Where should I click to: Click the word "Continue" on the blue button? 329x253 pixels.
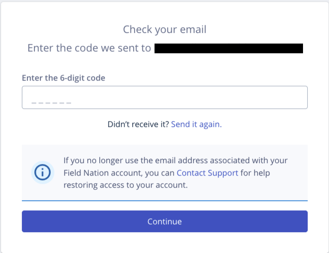click(164, 221)
